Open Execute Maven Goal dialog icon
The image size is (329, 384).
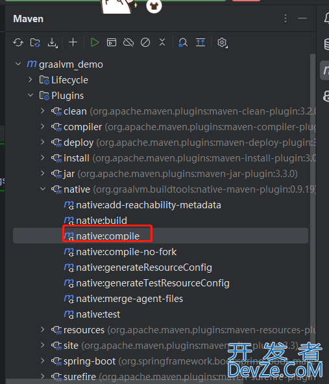click(112, 42)
